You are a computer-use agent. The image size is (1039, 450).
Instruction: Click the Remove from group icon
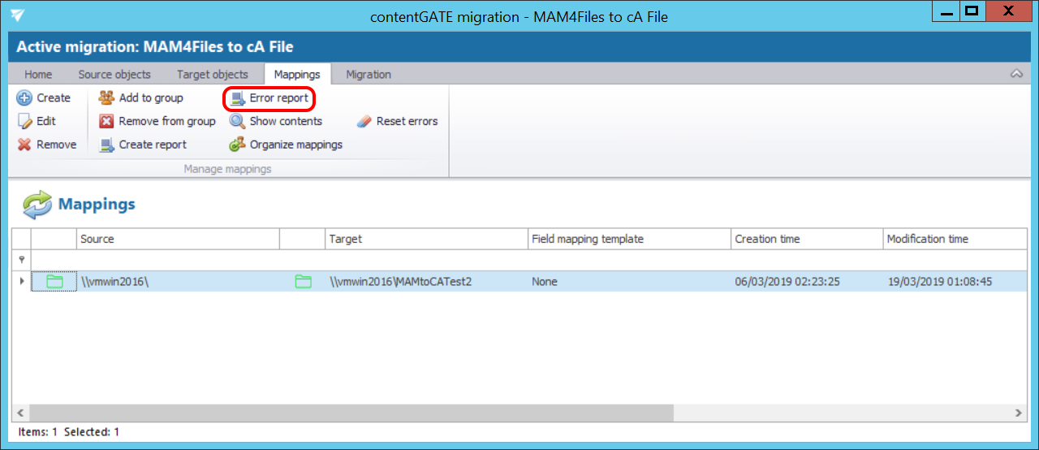pos(106,121)
